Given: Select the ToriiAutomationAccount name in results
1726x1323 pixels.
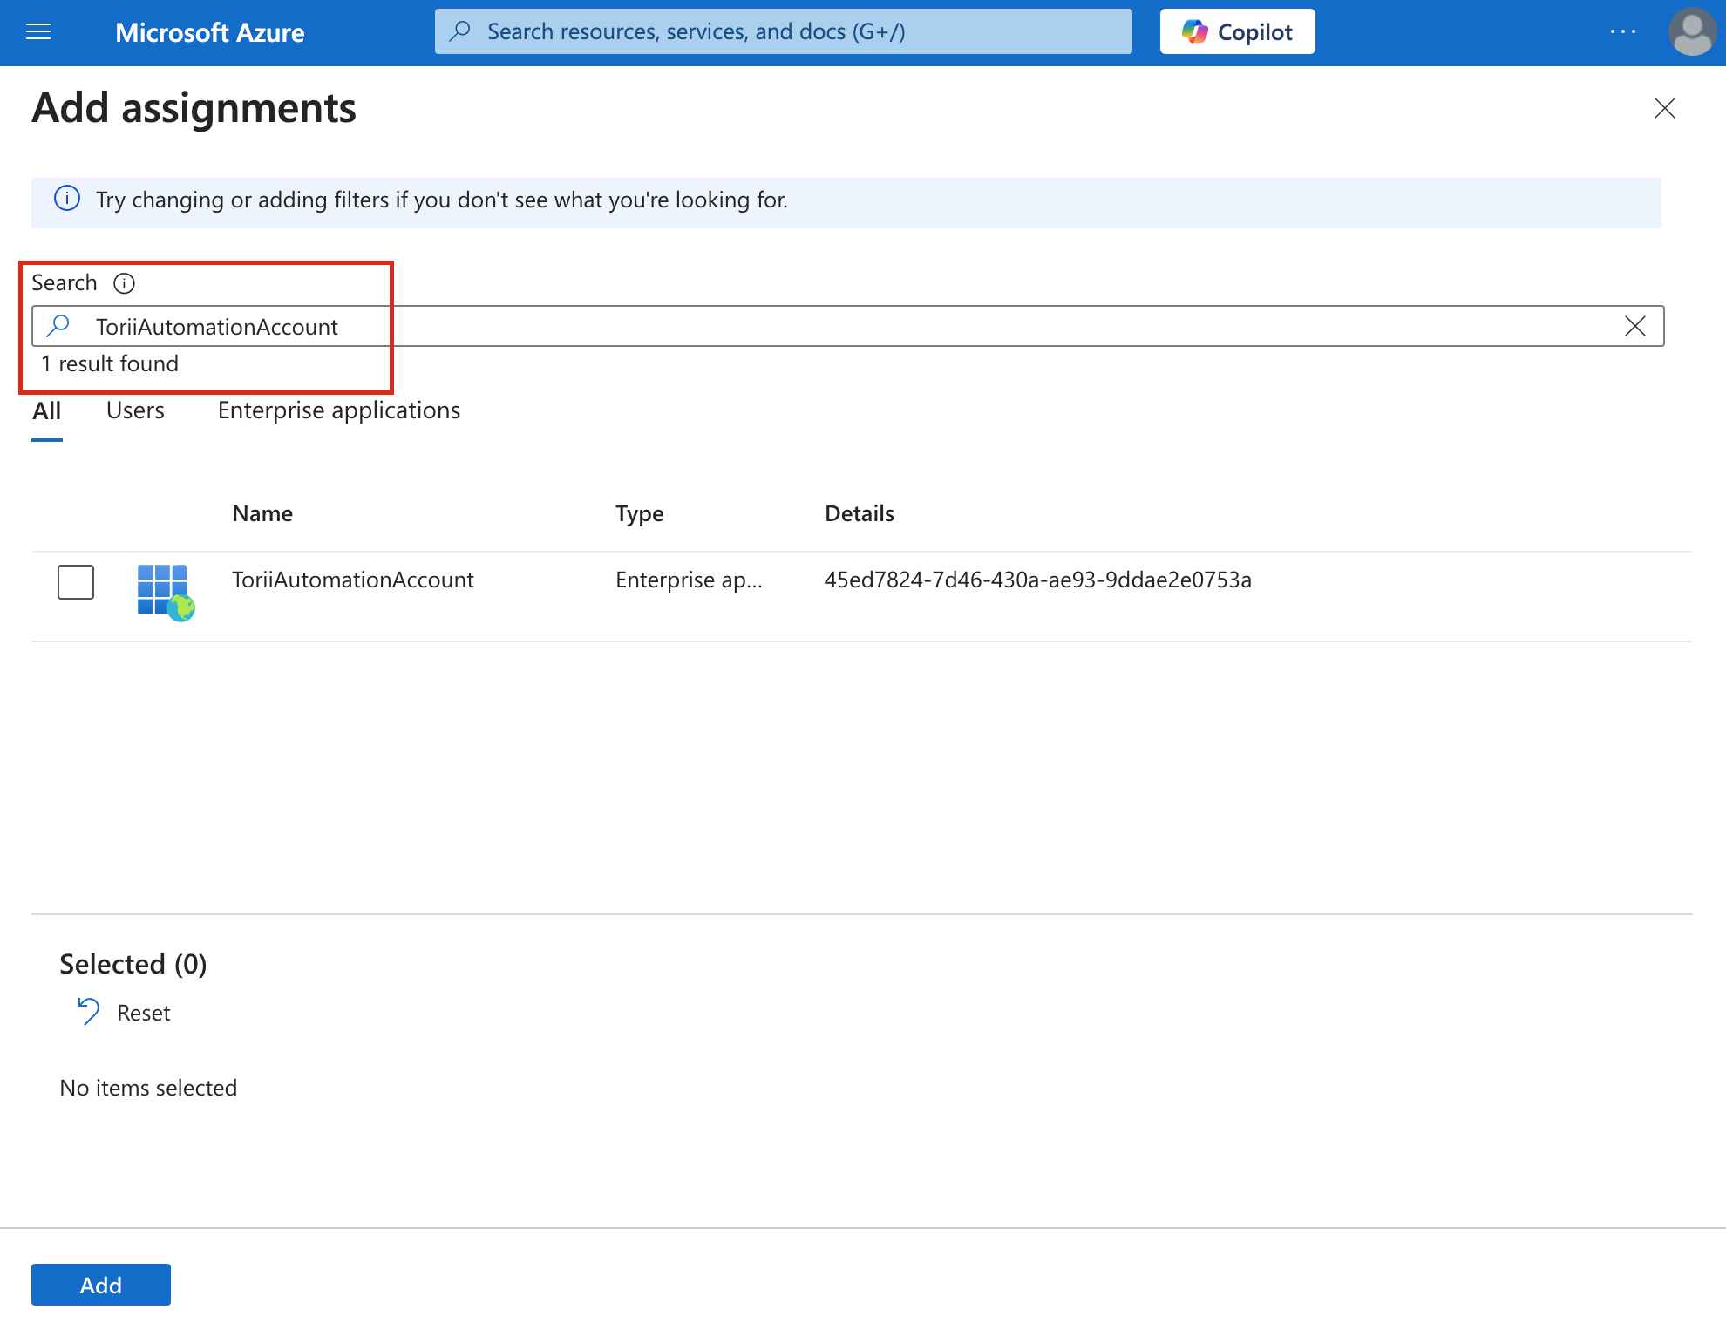Looking at the screenshot, I should pos(353,580).
